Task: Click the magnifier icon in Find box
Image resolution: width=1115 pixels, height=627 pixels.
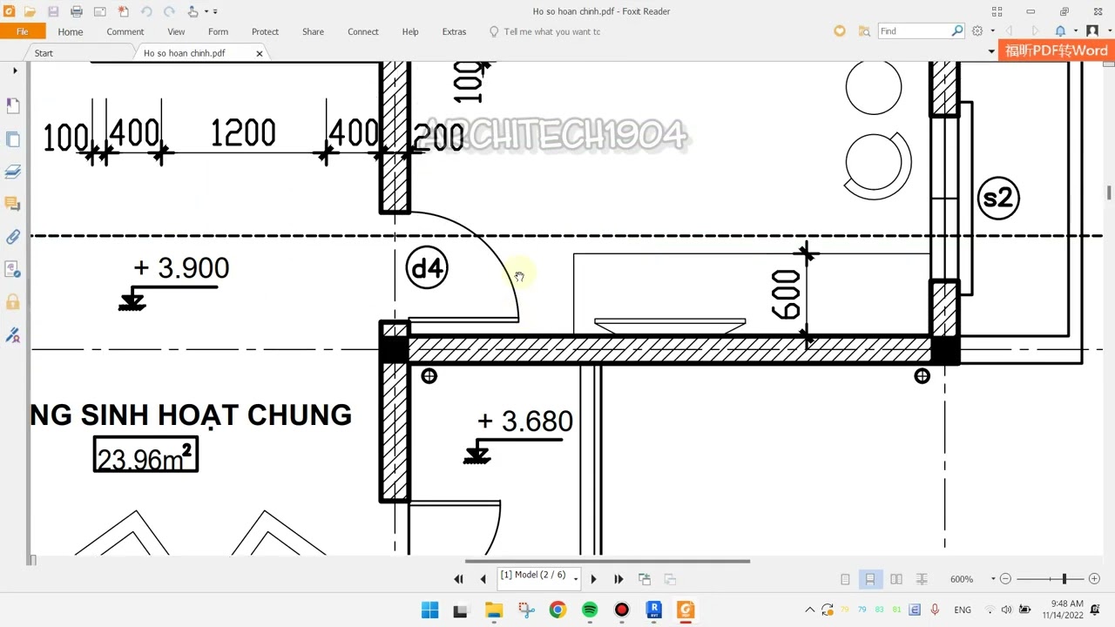Action: click(x=957, y=31)
